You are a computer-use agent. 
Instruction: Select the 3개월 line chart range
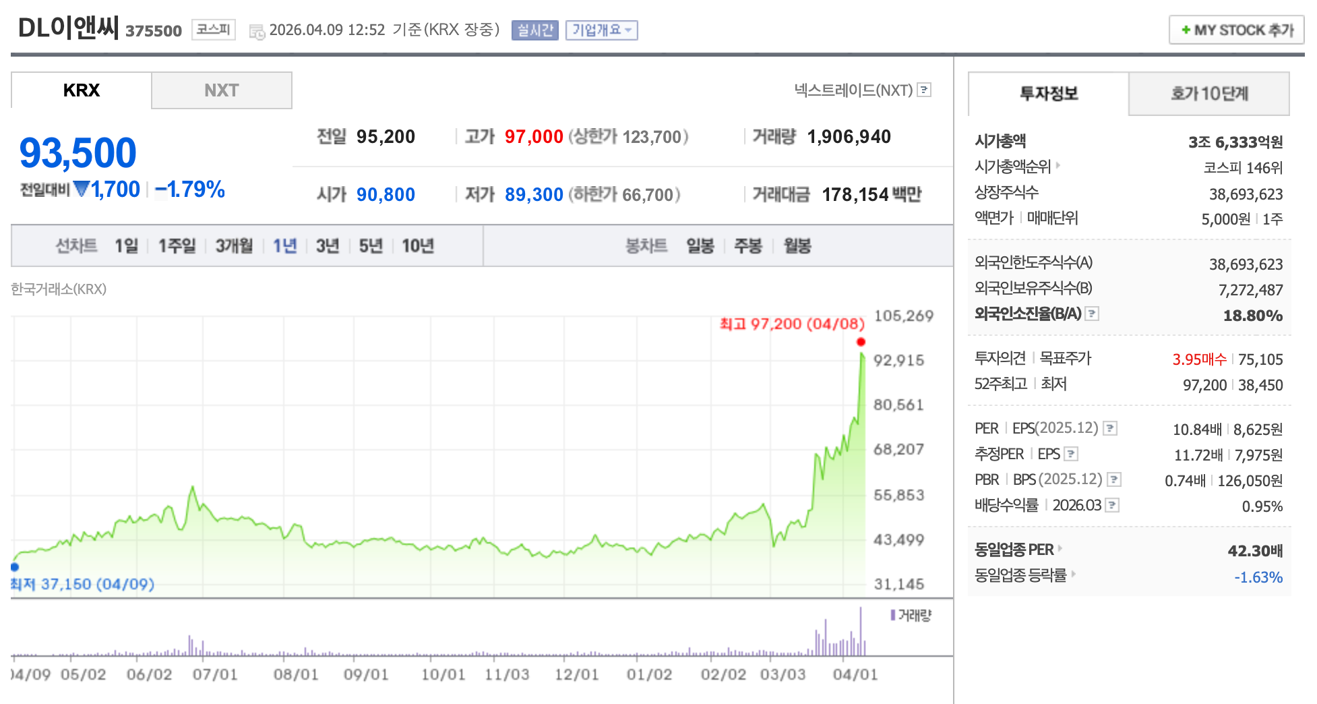(x=234, y=246)
